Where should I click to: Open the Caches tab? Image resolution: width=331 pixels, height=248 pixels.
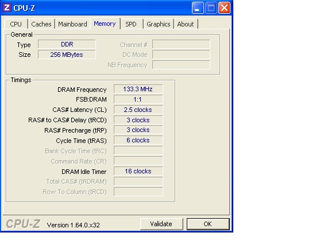tap(41, 24)
